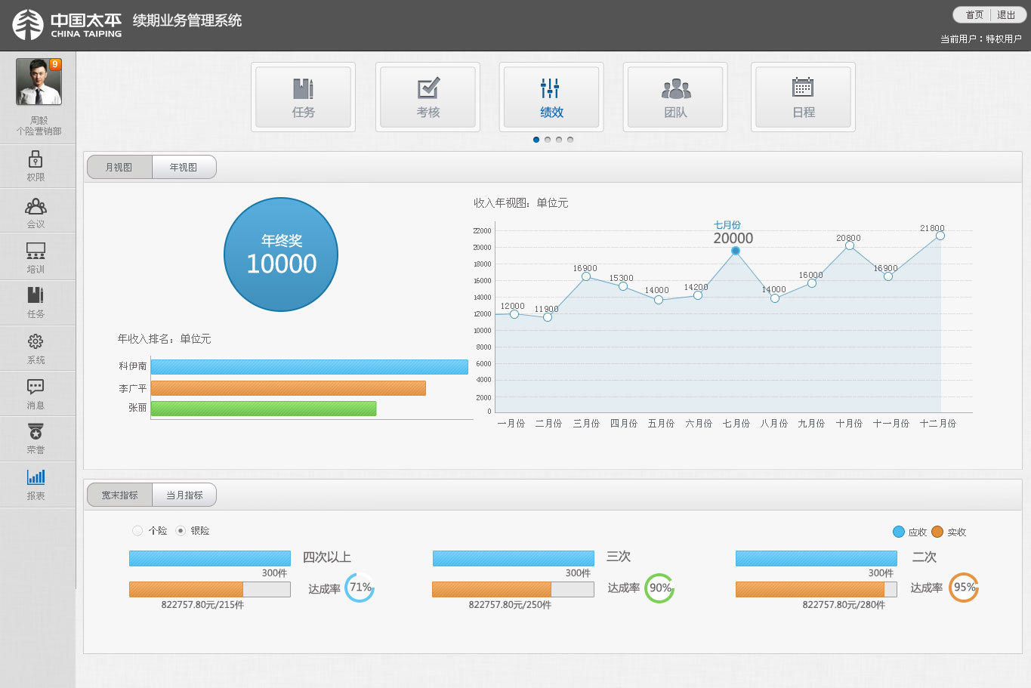The image size is (1031, 688).
Task: Open the 系统 gear icon in sidebar
Action: [x=35, y=342]
